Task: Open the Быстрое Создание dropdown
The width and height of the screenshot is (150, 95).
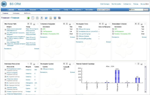Action: coord(103,10)
